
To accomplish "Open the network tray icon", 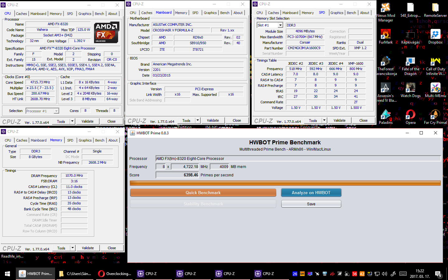I will 377,274.
